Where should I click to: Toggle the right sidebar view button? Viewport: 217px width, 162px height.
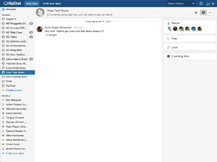coord(203,12)
